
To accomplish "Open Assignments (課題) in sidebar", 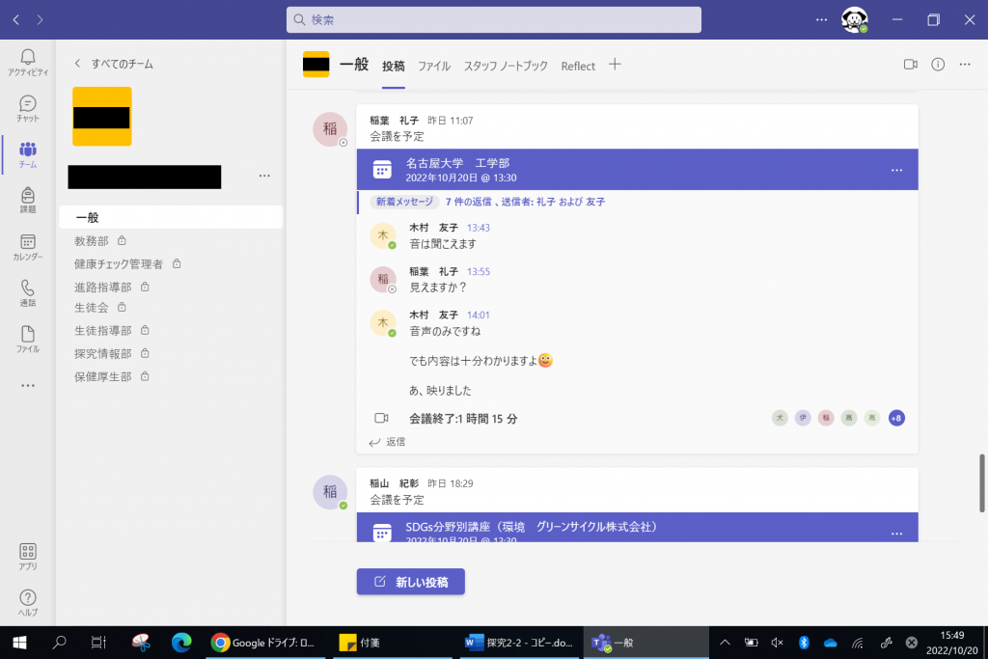I will [28, 200].
